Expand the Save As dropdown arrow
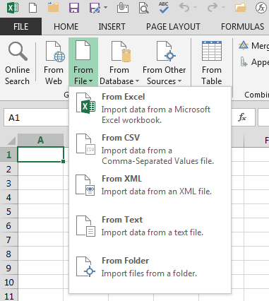This screenshot has width=269, height=301. [x=105, y=8]
